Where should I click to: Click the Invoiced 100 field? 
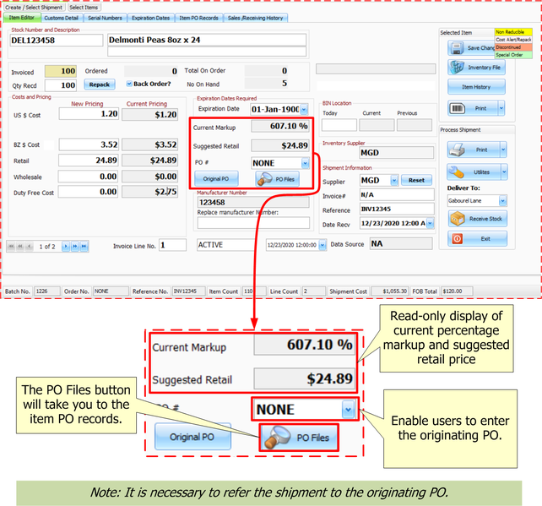coord(61,71)
